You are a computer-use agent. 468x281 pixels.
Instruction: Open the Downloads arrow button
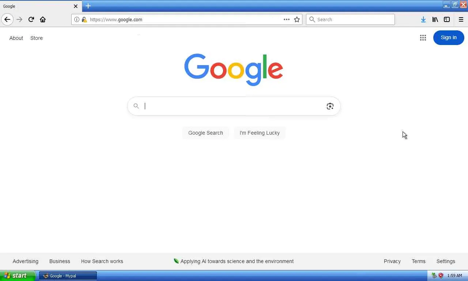423,19
